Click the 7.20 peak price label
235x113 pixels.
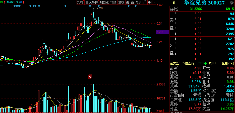point(100,8)
